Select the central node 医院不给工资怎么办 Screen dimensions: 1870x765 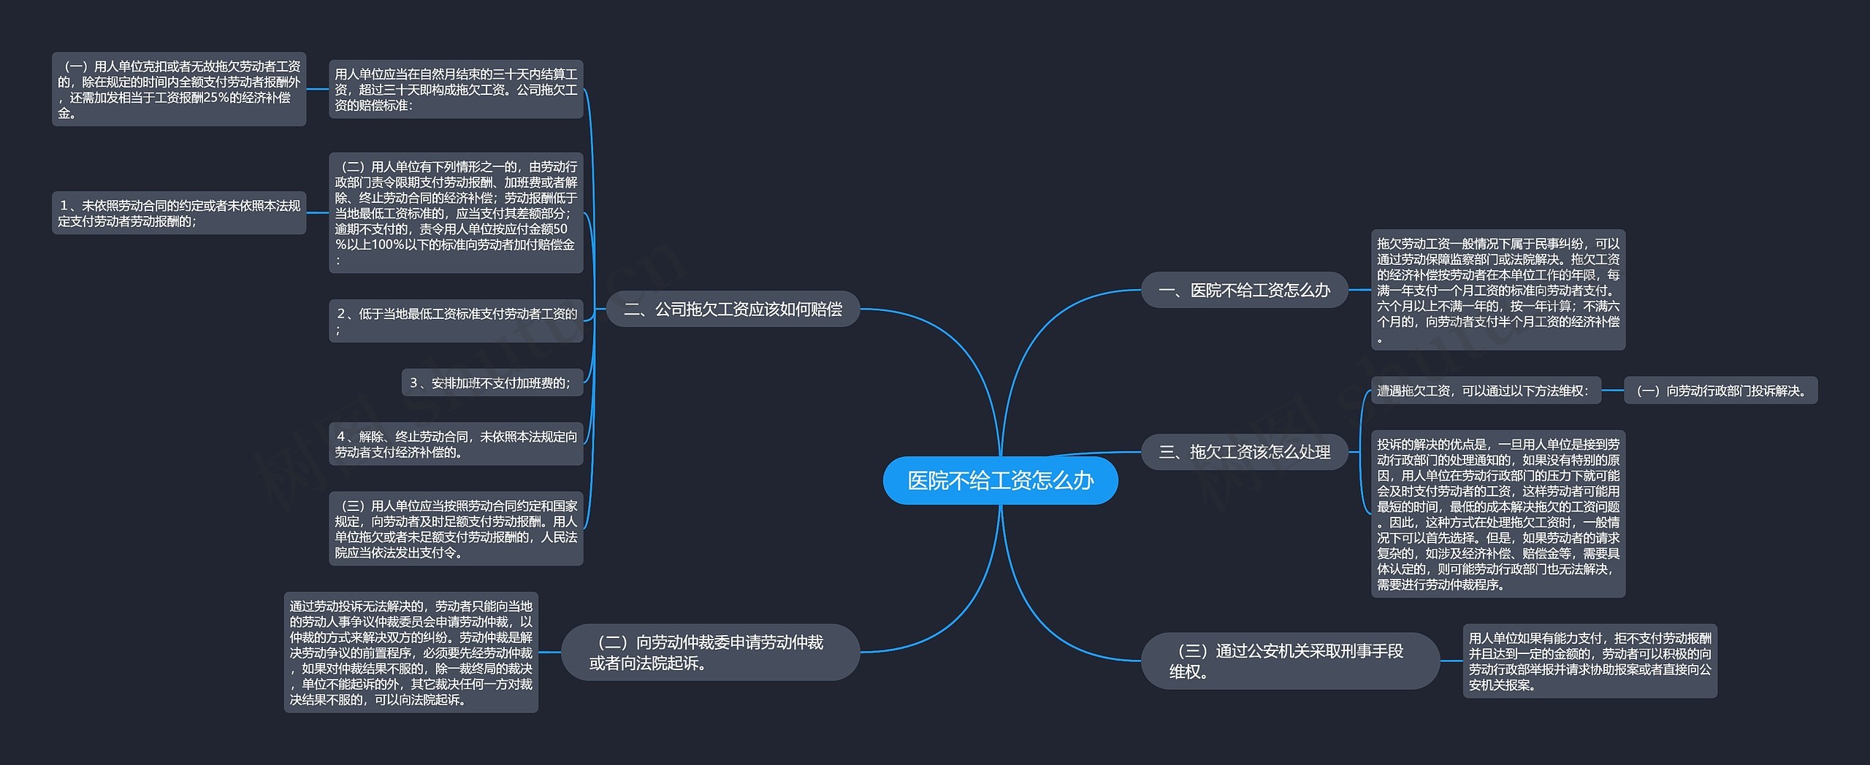point(1000,480)
